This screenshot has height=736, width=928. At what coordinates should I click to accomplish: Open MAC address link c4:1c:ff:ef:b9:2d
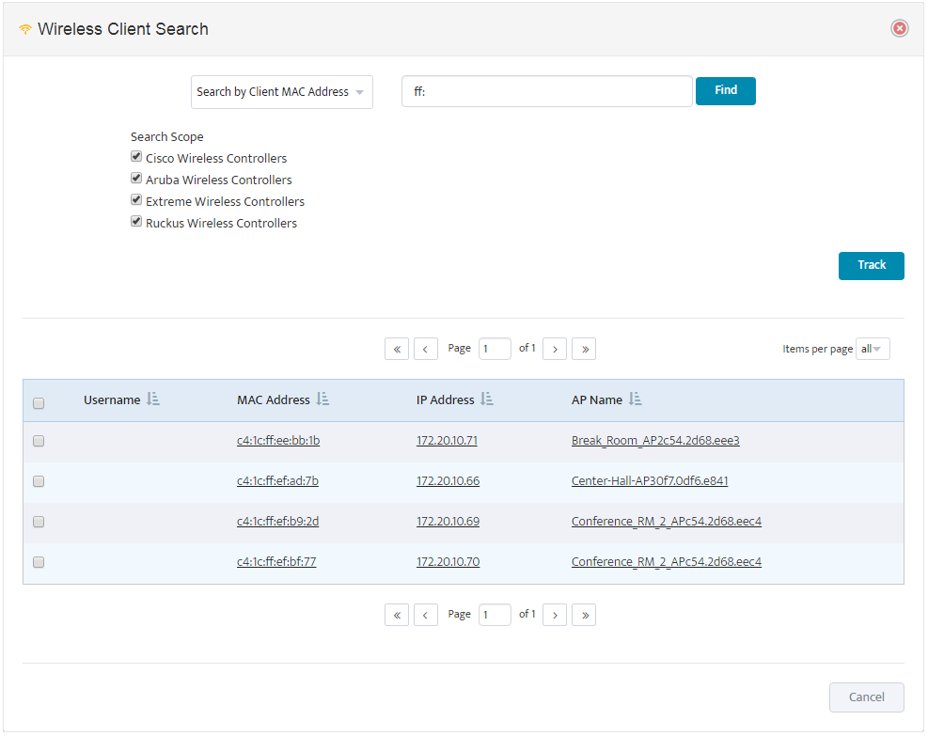277,522
